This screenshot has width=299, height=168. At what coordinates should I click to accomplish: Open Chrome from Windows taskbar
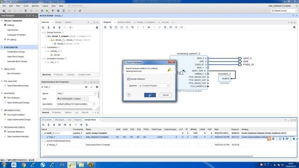[24, 165]
